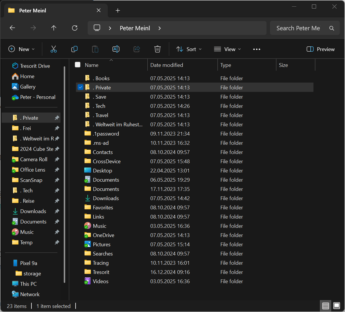Sort by Date modified column header
This screenshot has width=345, height=312.
pyautogui.click(x=167, y=65)
